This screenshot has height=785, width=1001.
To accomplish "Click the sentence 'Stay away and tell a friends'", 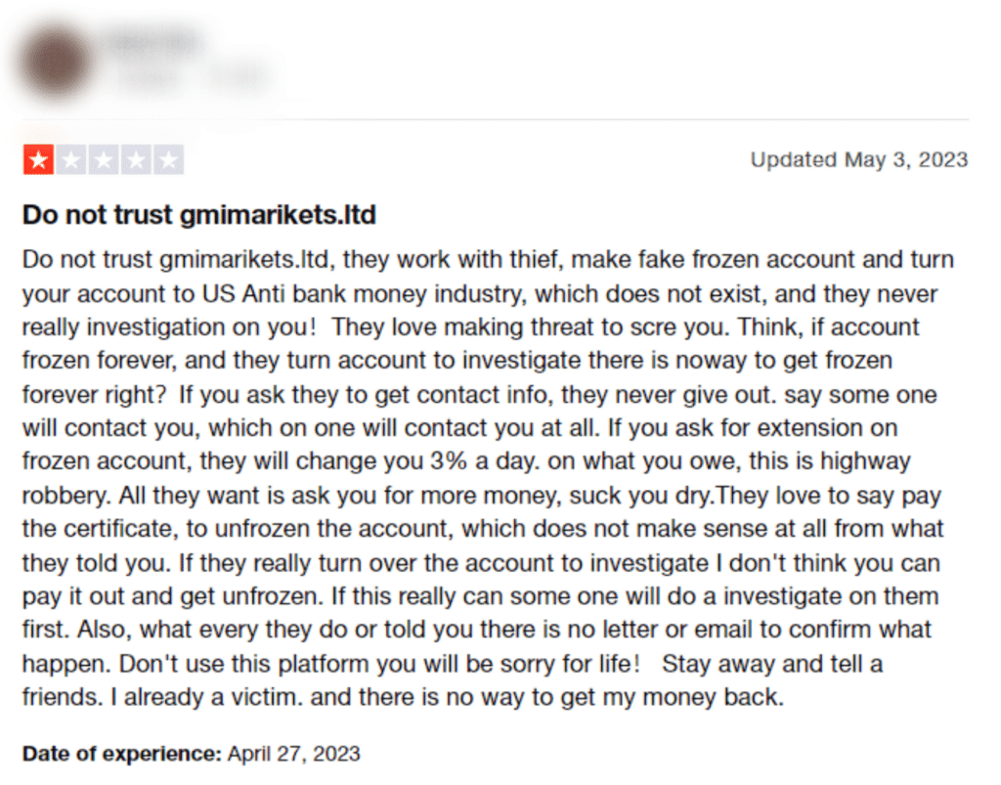I will [453, 680].
